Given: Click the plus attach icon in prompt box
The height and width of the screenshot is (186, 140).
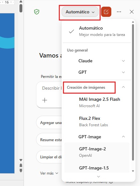Looking at the screenshot, I should point(45,100).
